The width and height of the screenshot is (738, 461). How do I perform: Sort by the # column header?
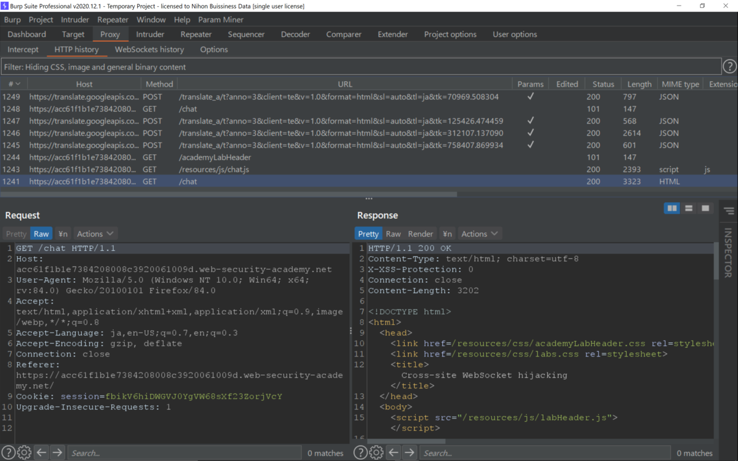(x=14, y=84)
